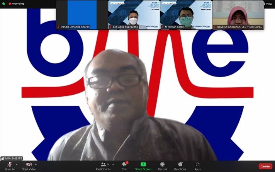Select Eko Agus Suprayitno's video thumbnail
Screen dimensions: 275x172
tap(134, 15)
